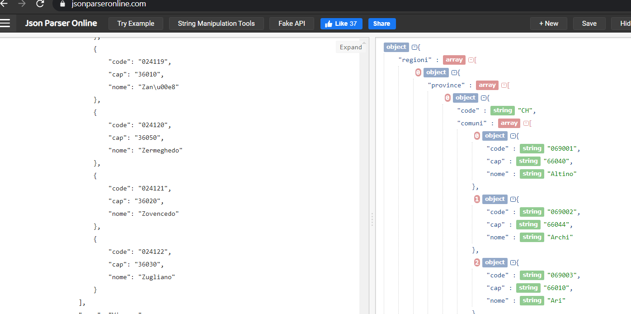631x314 pixels.
Task: Collapse the "province" array node
Action: [x=504, y=85]
